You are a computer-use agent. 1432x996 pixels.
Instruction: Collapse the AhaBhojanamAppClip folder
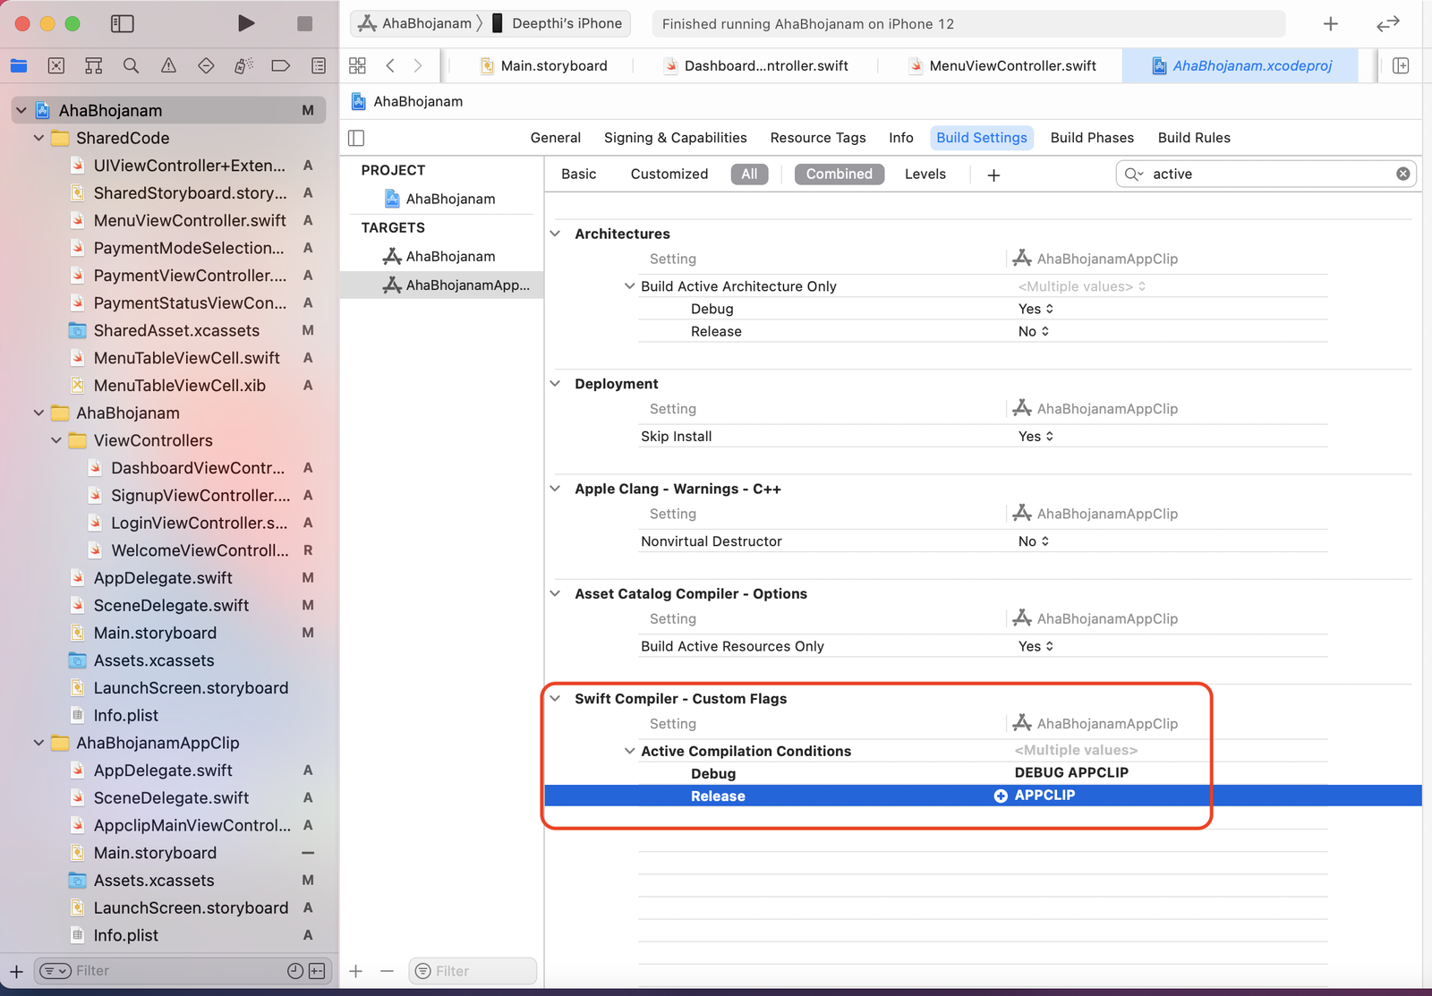pyautogui.click(x=38, y=743)
